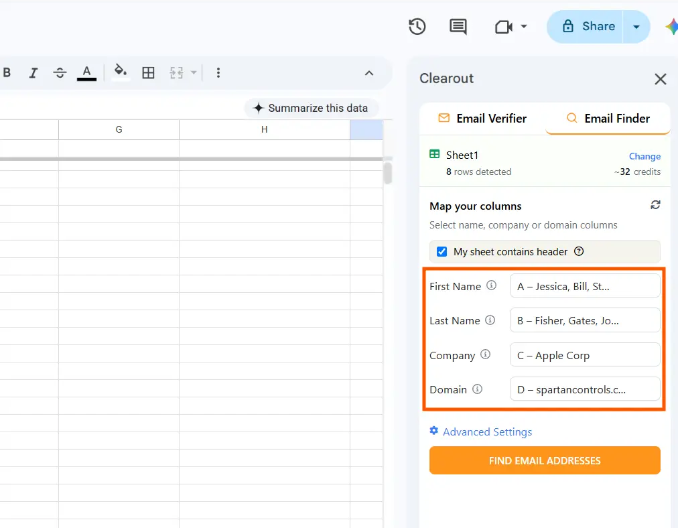Show Last Name info icon
Image resolution: width=678 pixels, height=528 pixels.
[490, 320]
